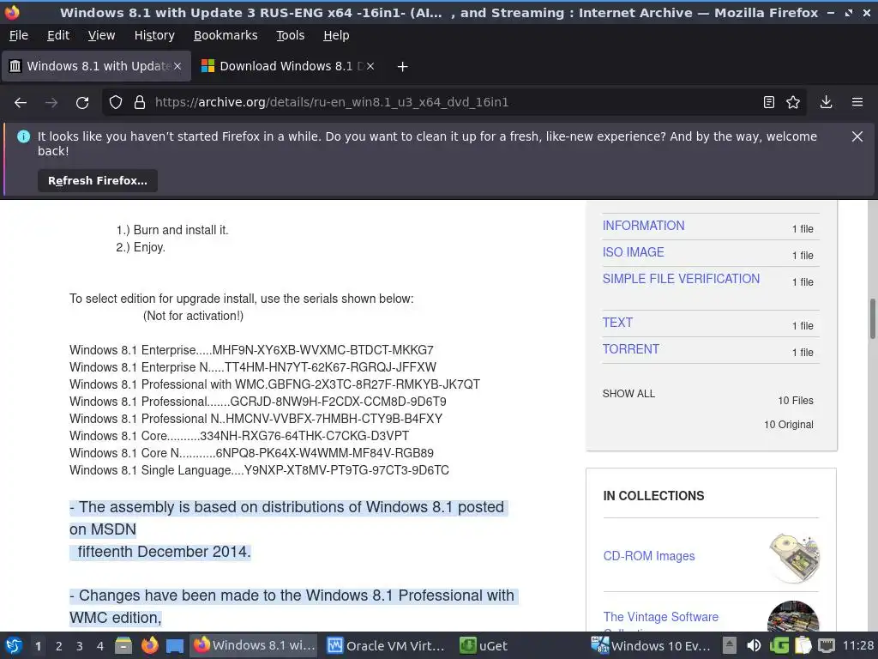878x659 pixels.
Task: Switch to workspace 2
Action: coord(59,646)
